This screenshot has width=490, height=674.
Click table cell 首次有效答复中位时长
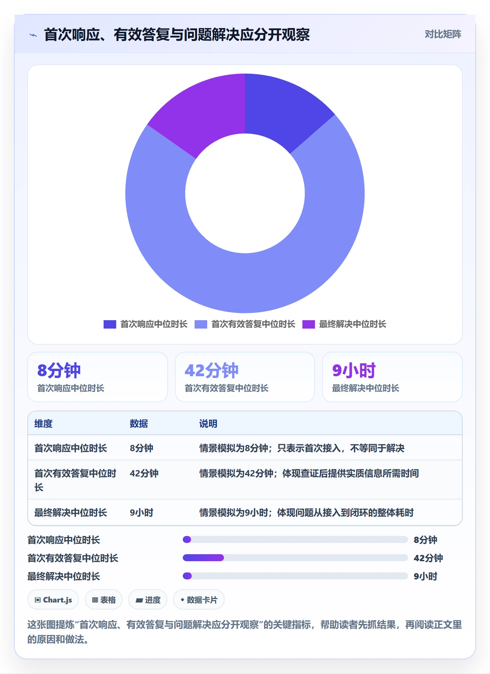pos(75,480)
